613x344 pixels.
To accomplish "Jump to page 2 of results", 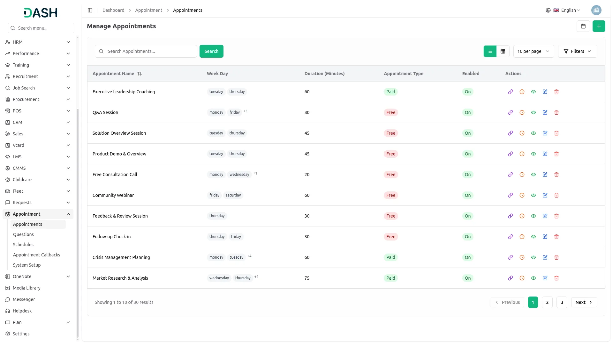I will click(x=547, y=302).
